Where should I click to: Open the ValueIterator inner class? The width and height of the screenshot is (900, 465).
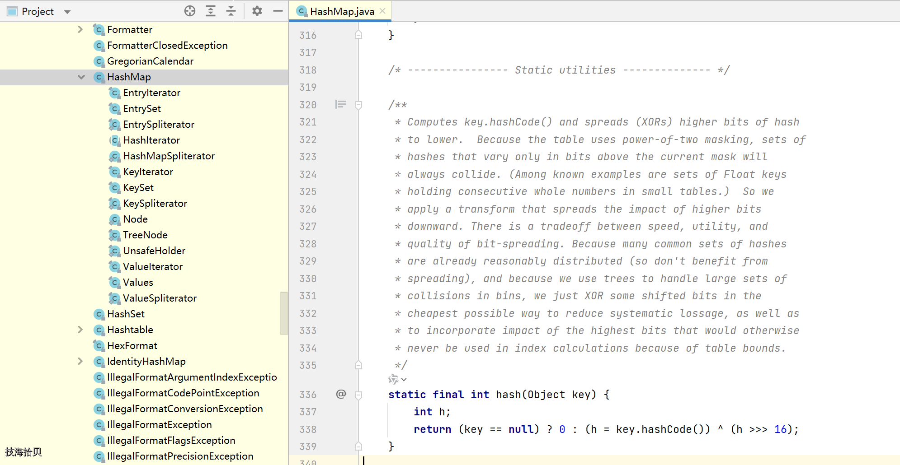(x=153, y=266)
